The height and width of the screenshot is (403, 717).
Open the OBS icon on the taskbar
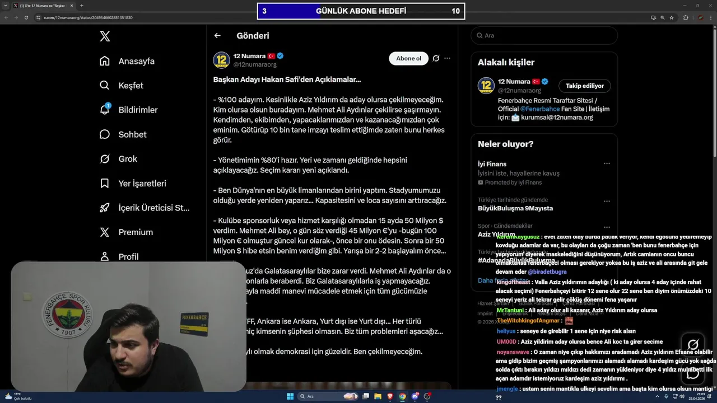pos(427,396)
